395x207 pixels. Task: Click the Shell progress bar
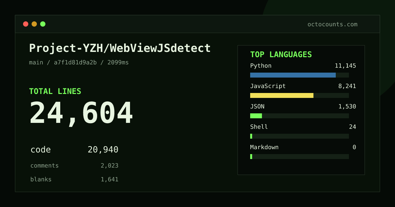point(300,136)
